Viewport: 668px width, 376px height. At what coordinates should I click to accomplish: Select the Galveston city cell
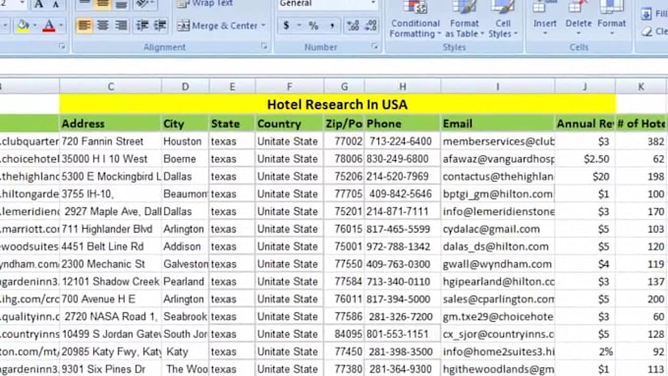click(x=186, y=264)
